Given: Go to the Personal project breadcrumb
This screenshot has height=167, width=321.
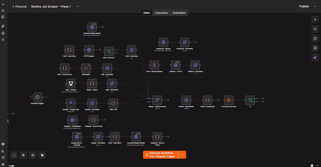Looking at the screenshot, I should click(20, 6).
